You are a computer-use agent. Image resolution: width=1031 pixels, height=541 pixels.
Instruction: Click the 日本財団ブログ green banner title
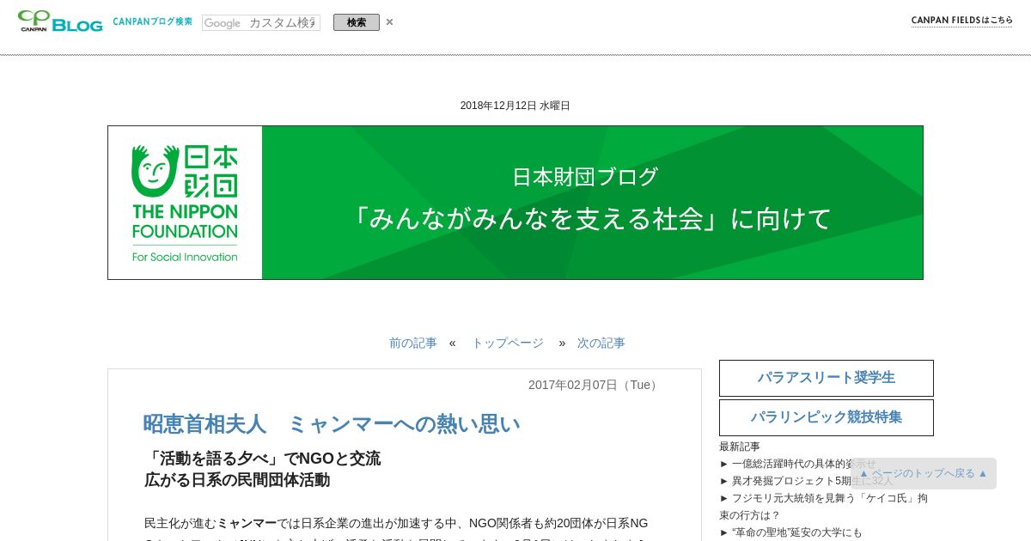coord(585,177)
